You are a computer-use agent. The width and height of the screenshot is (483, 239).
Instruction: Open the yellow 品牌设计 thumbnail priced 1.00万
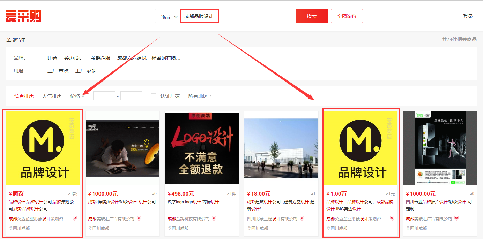(x=361, y=148)
